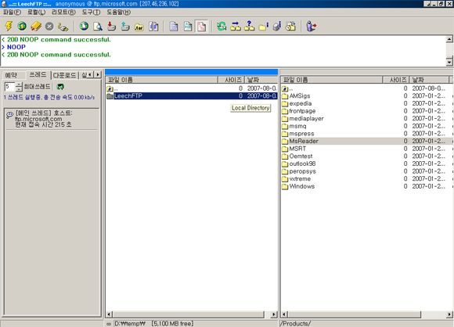Select the local pane parent directory entry
454x327 pixels.
(192, 88)
